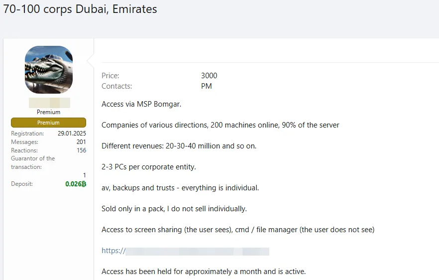Click the Guarantor of the transaction label
The image size is (439, 280).
pos(33,162)
